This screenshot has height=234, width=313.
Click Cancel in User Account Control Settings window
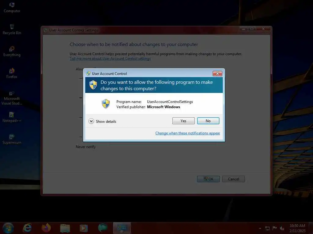(233, 179)
